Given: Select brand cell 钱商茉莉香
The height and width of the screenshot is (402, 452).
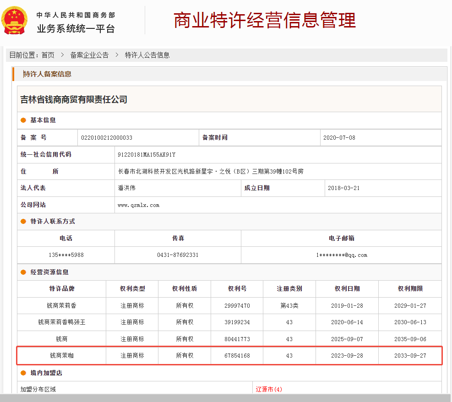Looking at the screenshot, I should 62,306.
